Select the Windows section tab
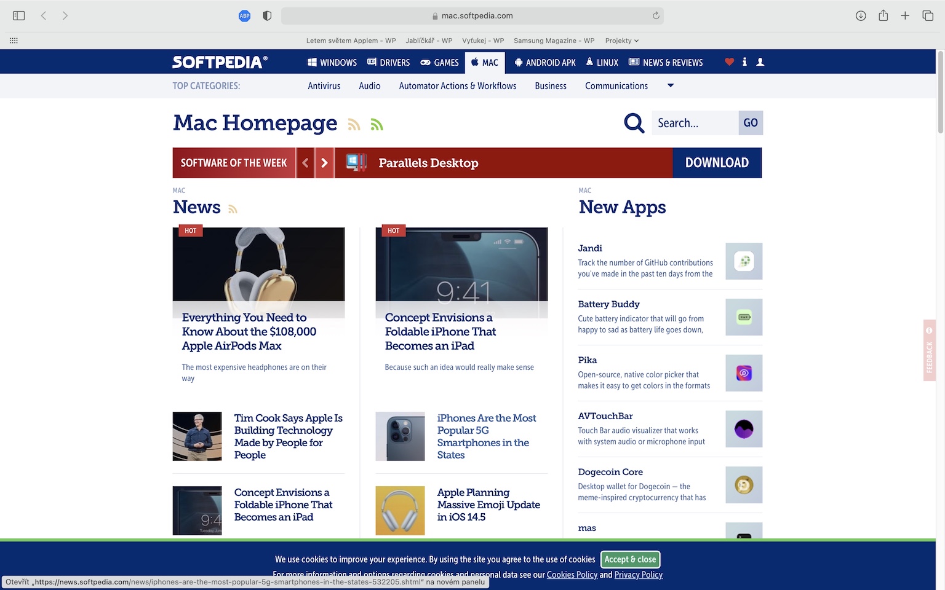The width and height of the screenshot is (945, 590). [332, 62]
